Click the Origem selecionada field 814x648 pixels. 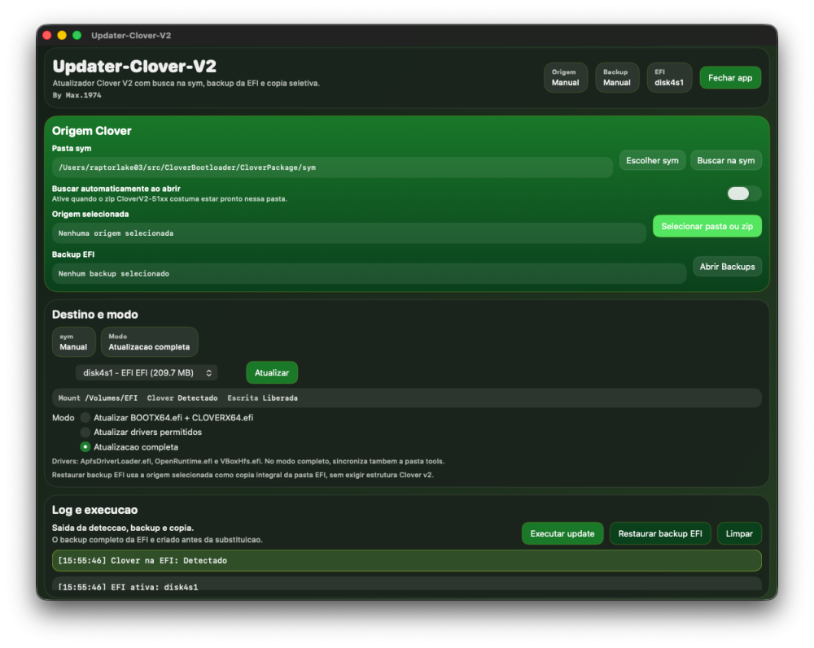pyautogui.click(x=349, y=233)
